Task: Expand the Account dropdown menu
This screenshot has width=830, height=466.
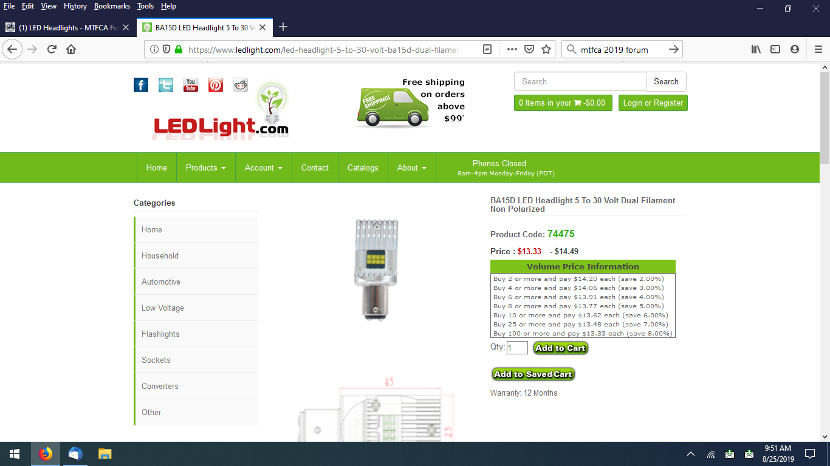Action: (263, 168)
